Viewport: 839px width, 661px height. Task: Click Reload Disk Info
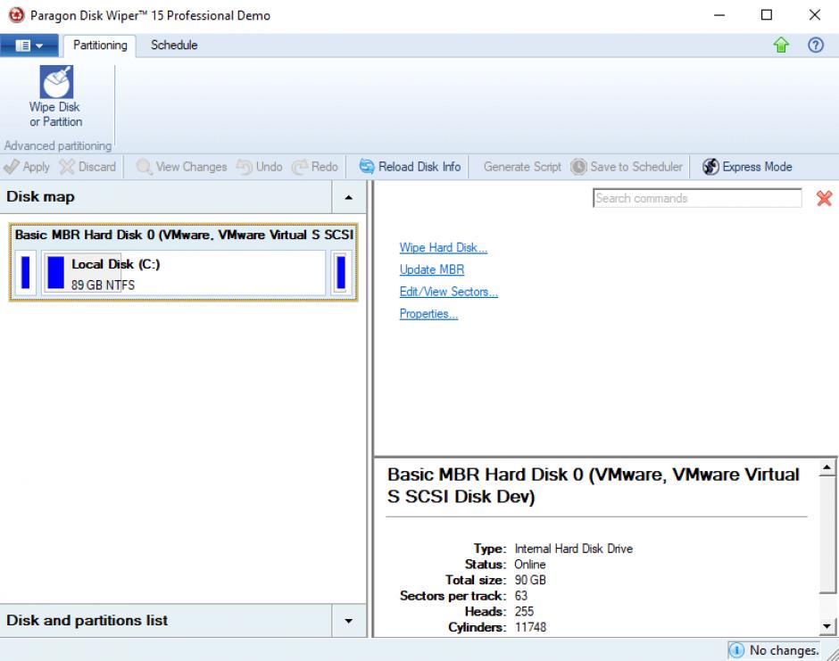pyautogui.click(x=410, y=167)
